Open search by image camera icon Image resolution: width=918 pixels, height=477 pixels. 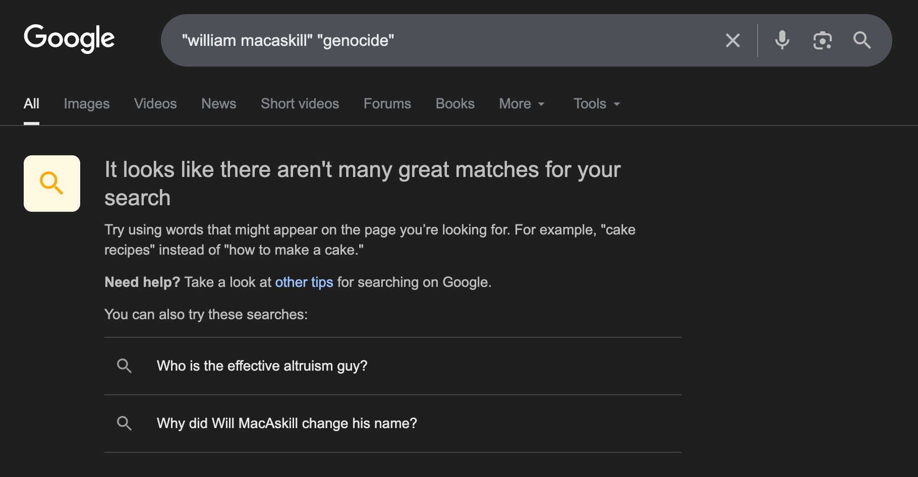point(822,40)
